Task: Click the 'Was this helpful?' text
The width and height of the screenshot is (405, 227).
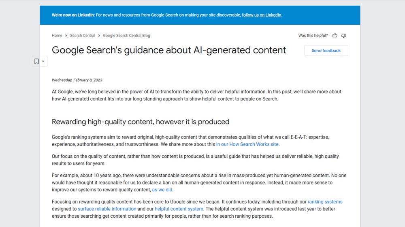Action: tap(313, 35)
